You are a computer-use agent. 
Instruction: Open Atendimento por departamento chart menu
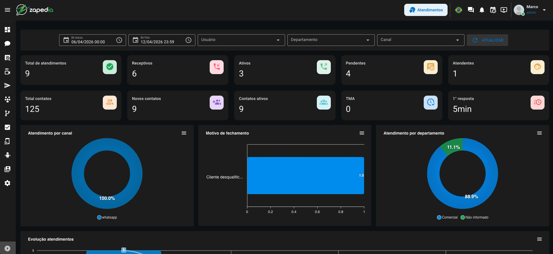point(540,133)
